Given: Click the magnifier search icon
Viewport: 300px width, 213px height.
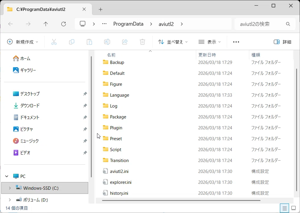Looking at the screenshot, I should [288, 24].
